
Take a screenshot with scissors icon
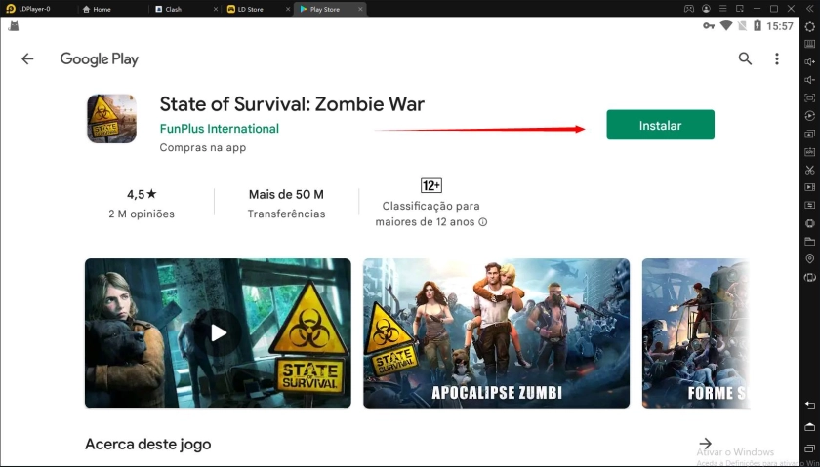coord(809,170)
